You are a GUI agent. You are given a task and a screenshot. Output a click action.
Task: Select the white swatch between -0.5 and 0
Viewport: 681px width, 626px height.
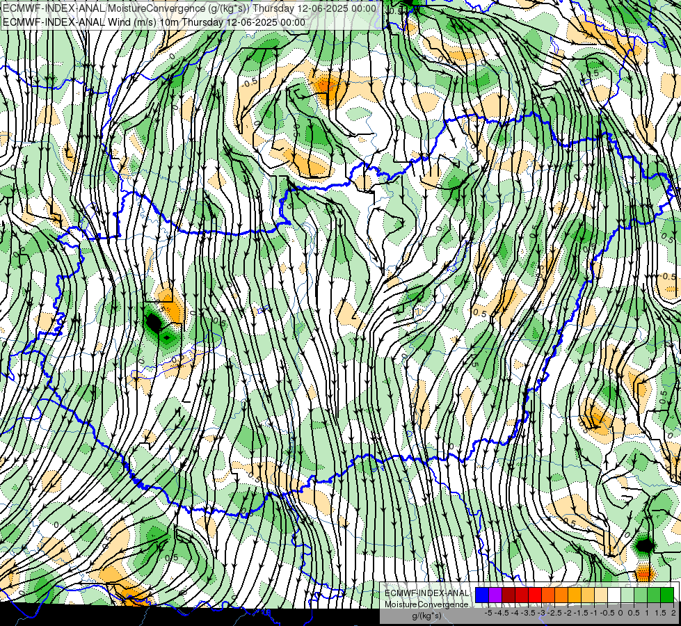pos(614,595)
